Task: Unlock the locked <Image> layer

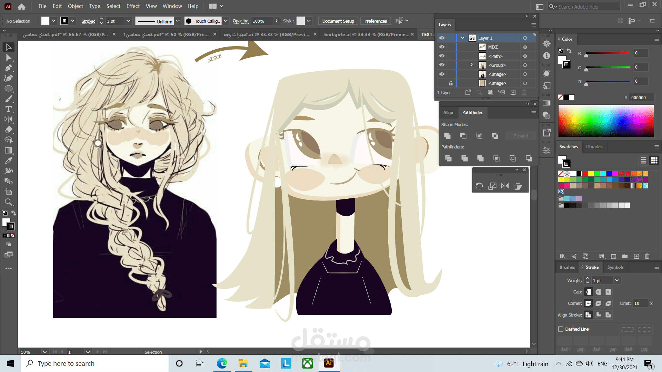Action: [451, 83]
